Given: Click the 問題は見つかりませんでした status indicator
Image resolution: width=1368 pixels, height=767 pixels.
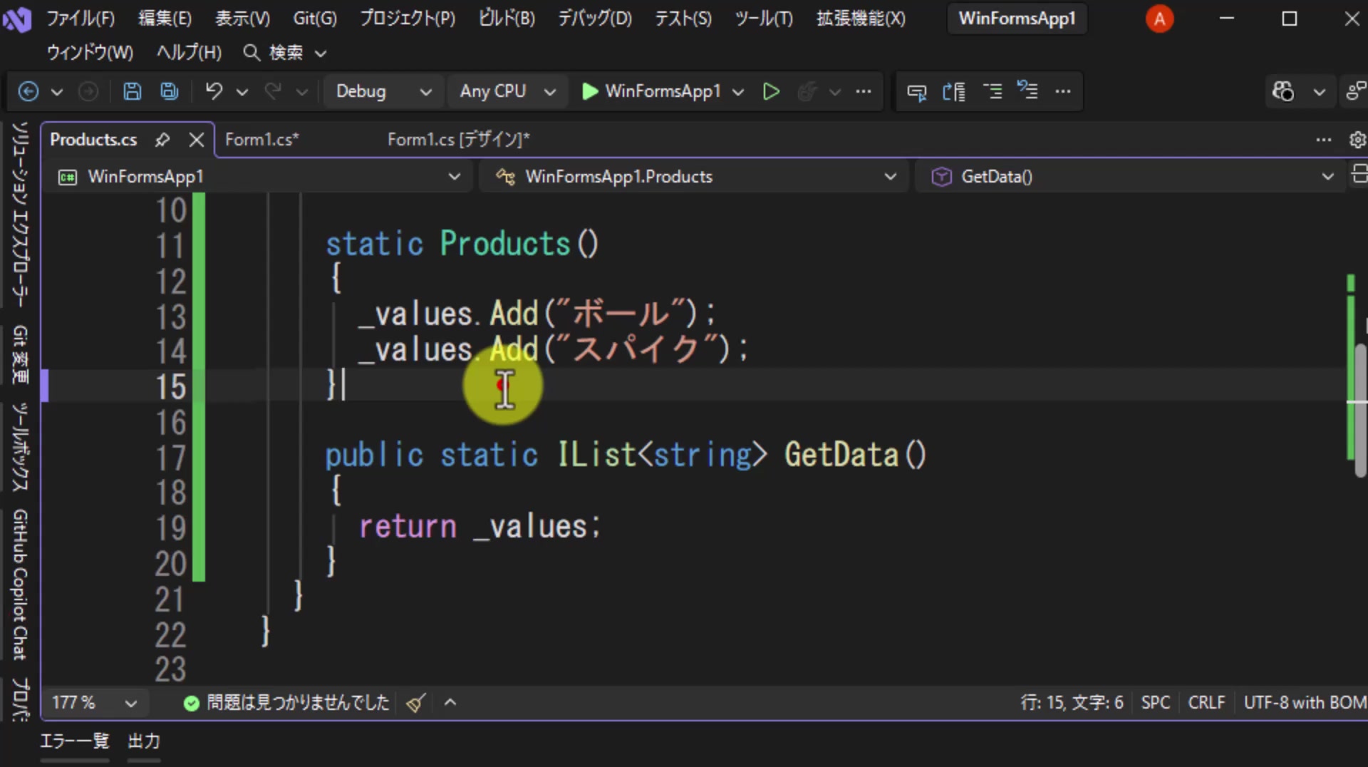Looking at the screenshot, I should [286, 703].
